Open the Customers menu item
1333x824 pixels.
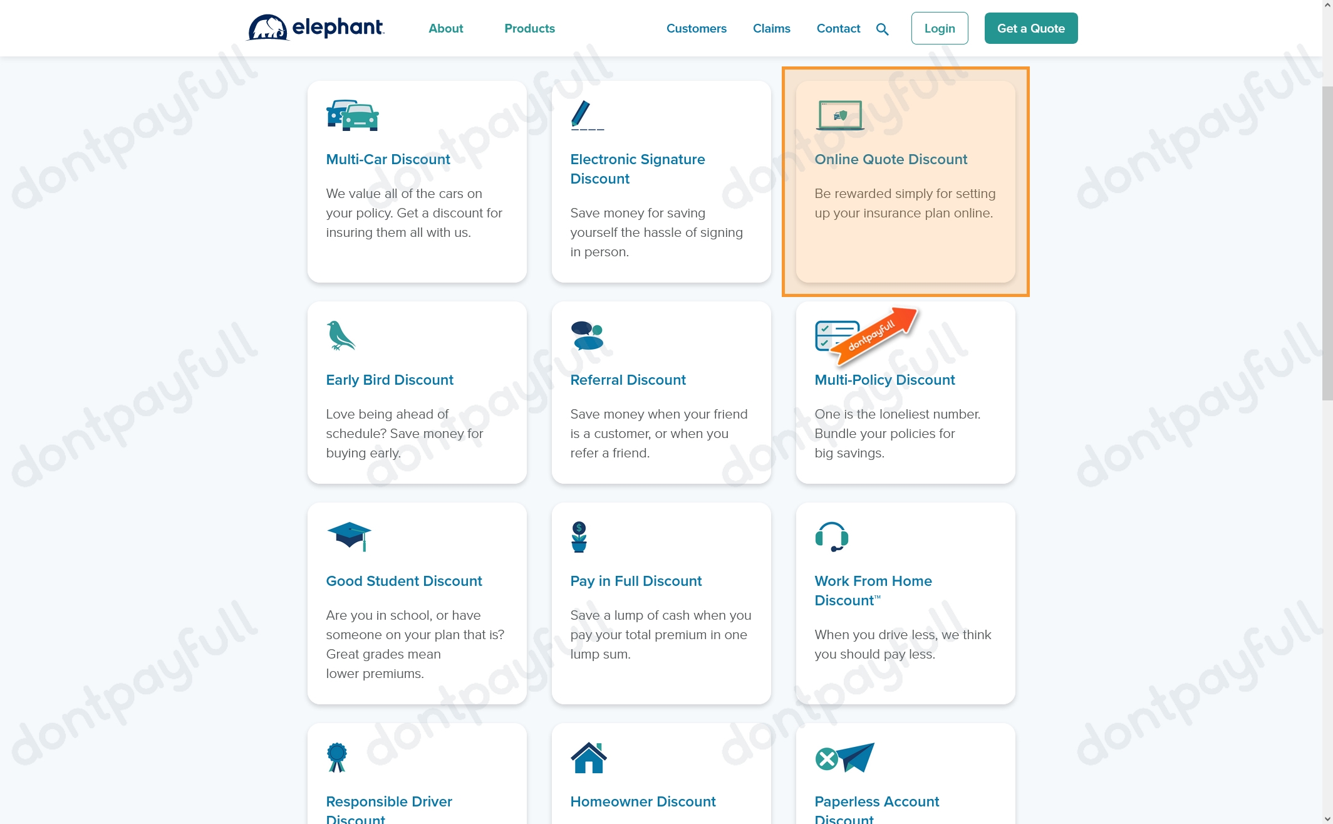(696, 29)
